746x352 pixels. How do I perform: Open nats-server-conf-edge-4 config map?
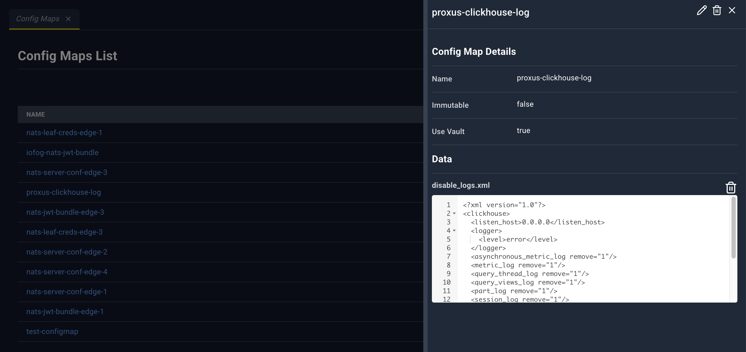(67, 272)
